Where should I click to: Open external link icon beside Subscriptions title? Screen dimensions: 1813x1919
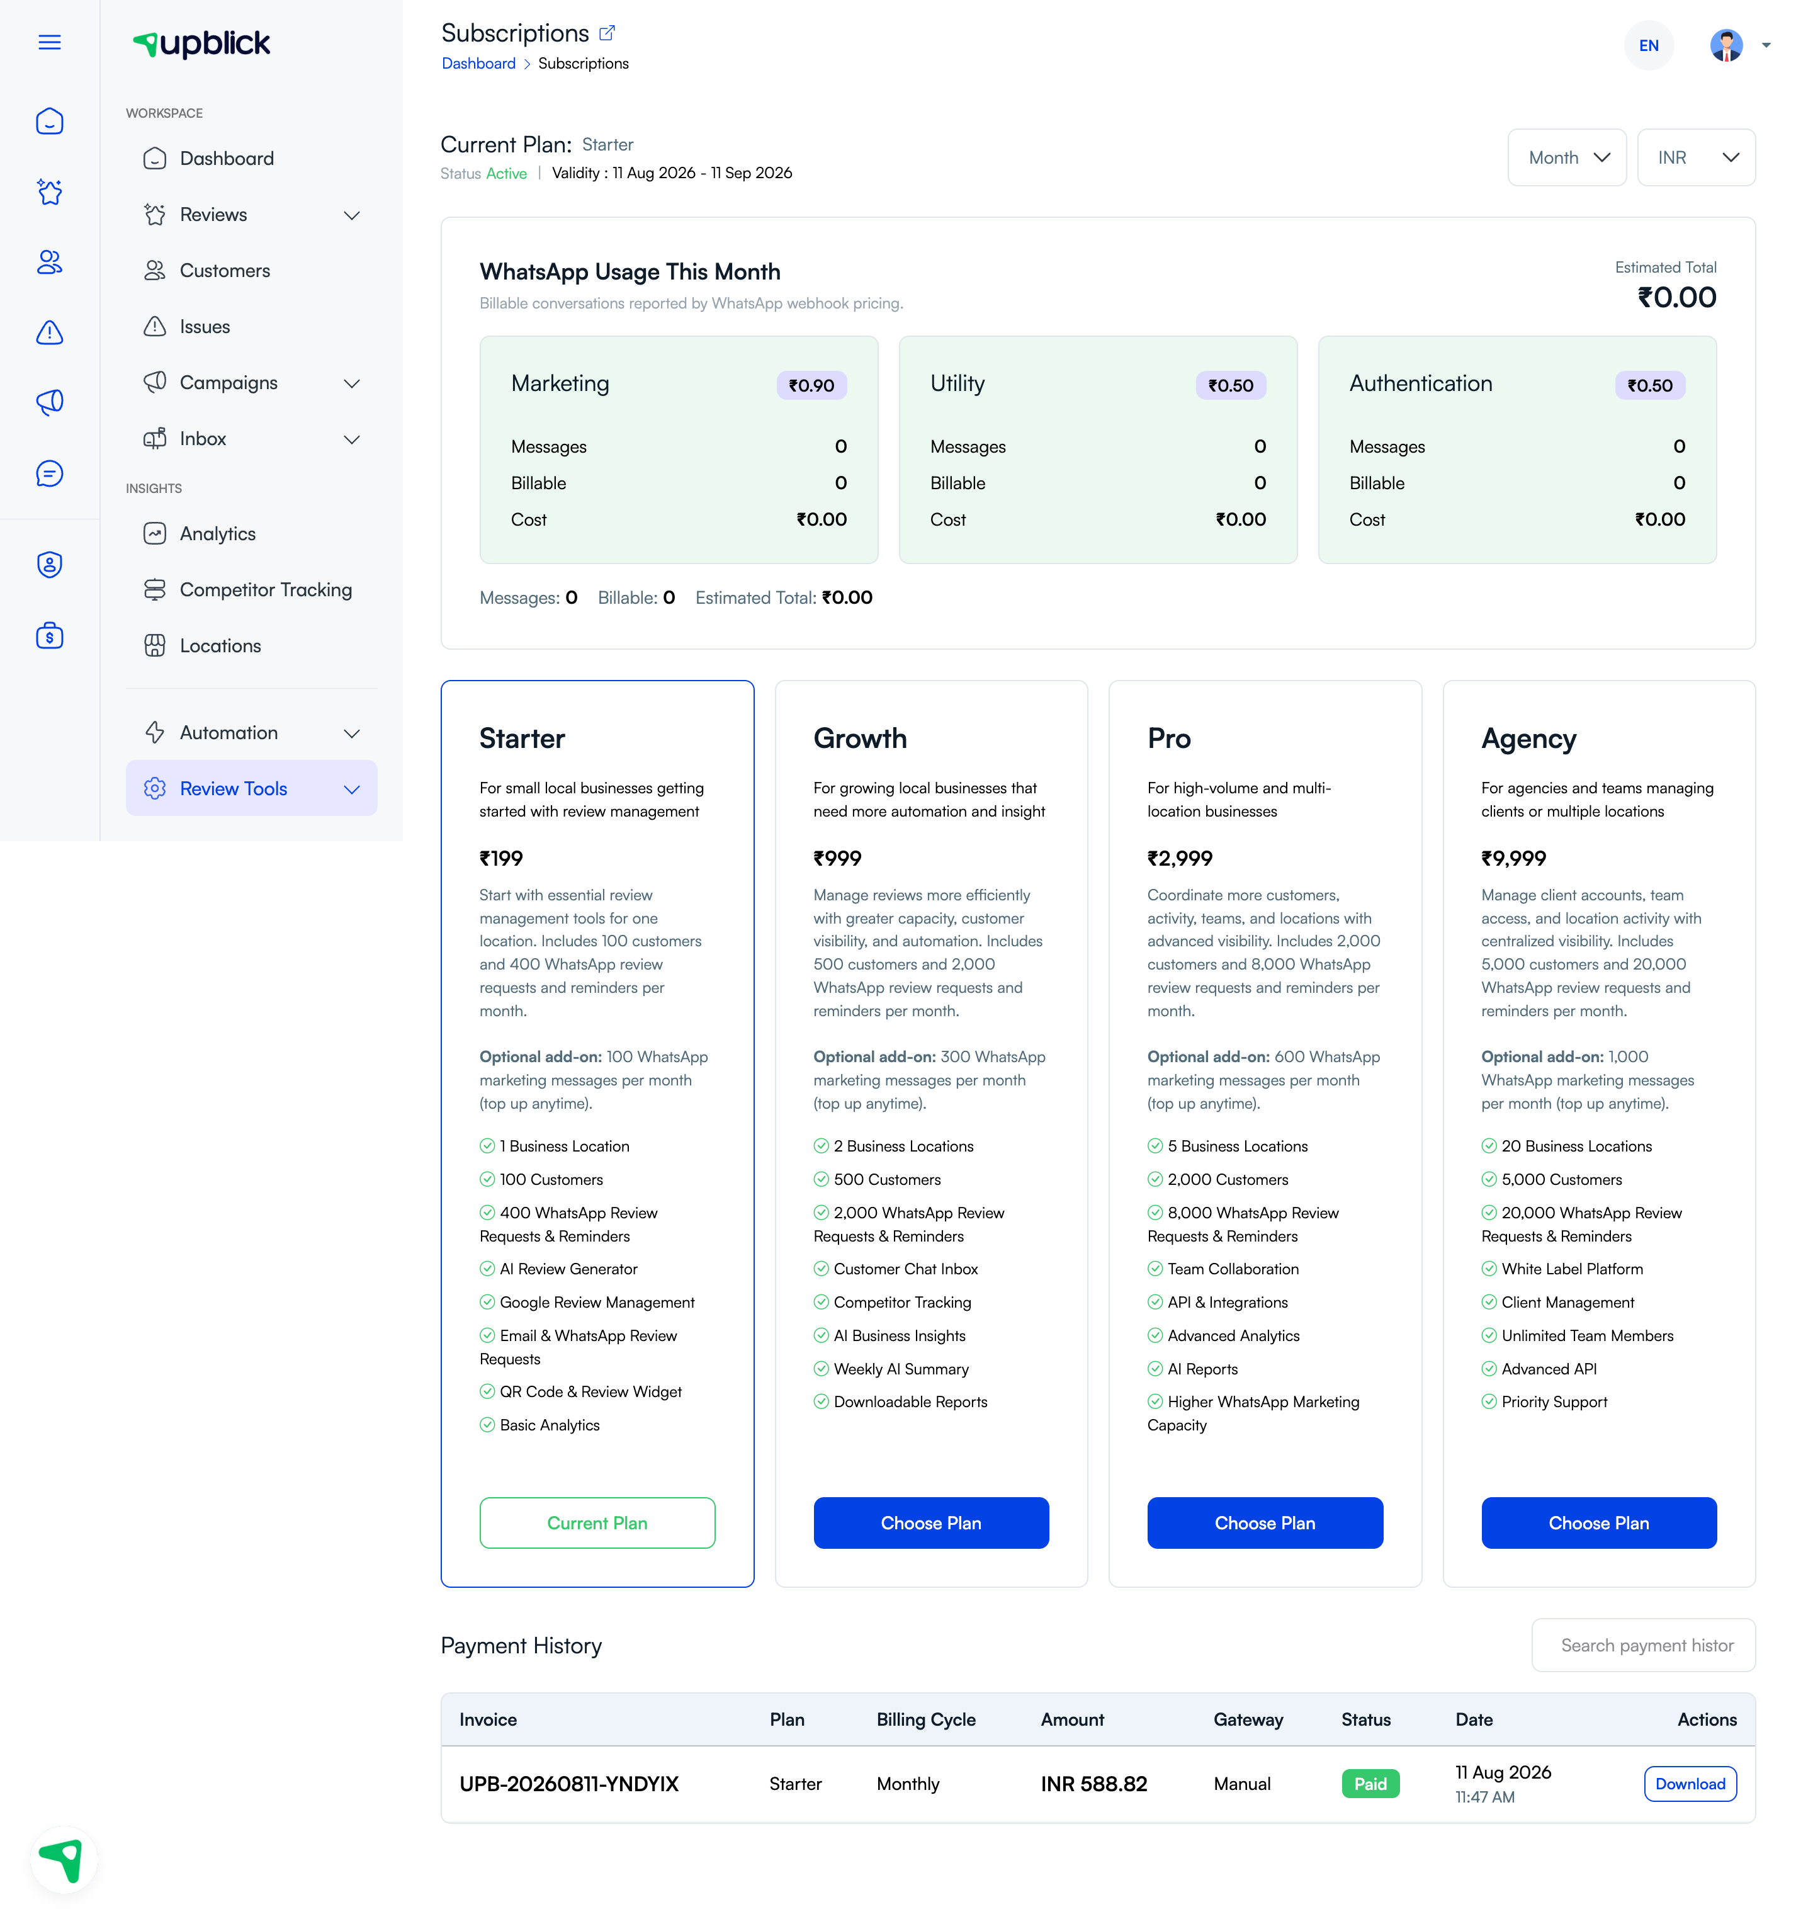click(x=607, y=33)
